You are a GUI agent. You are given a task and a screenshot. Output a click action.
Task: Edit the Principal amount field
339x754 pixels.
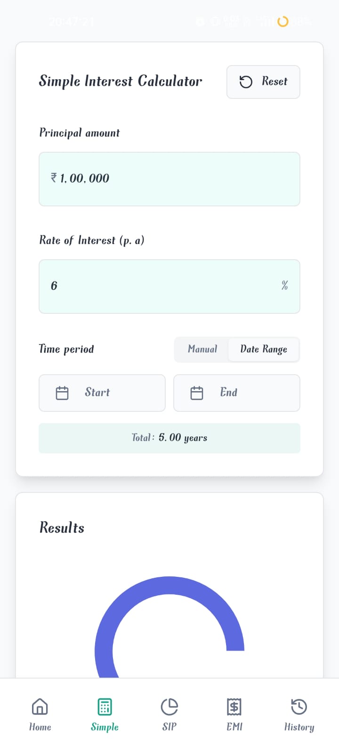point(169,179)
